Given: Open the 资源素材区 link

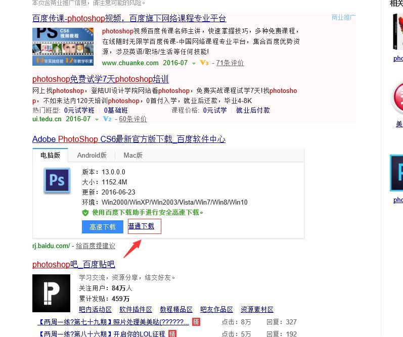Looking at the screenshot, I should [x=257, y=310].
